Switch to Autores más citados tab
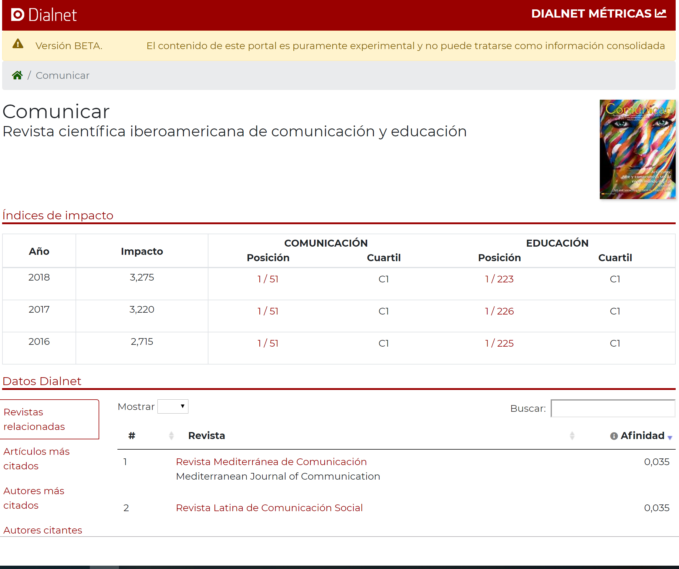 pyautogui.click(x=34, y=497)
